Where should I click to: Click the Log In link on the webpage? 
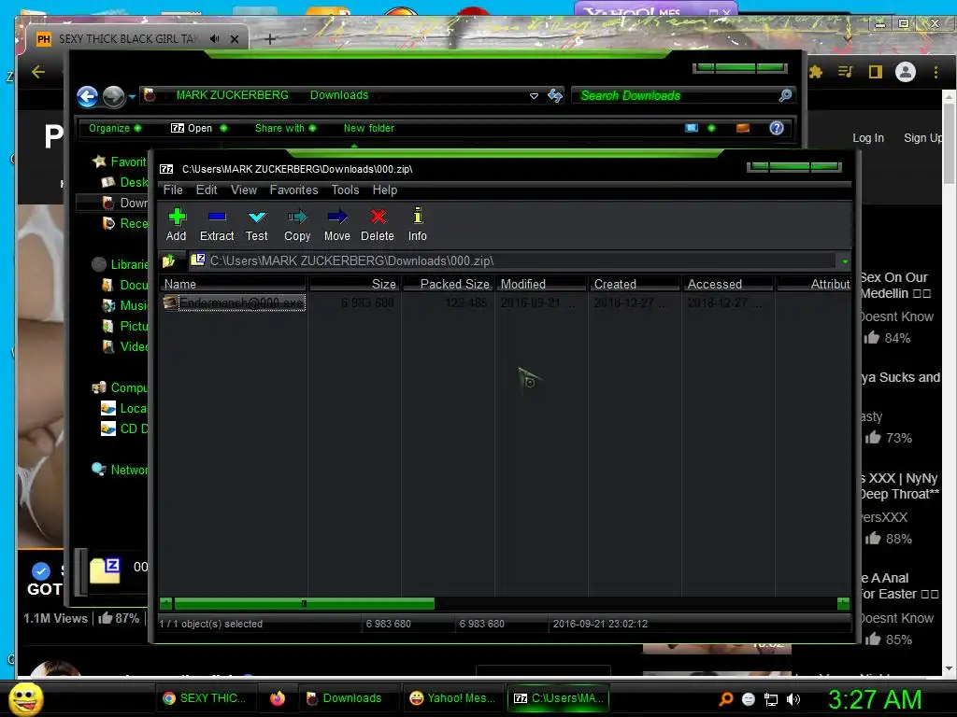[868, 138]
